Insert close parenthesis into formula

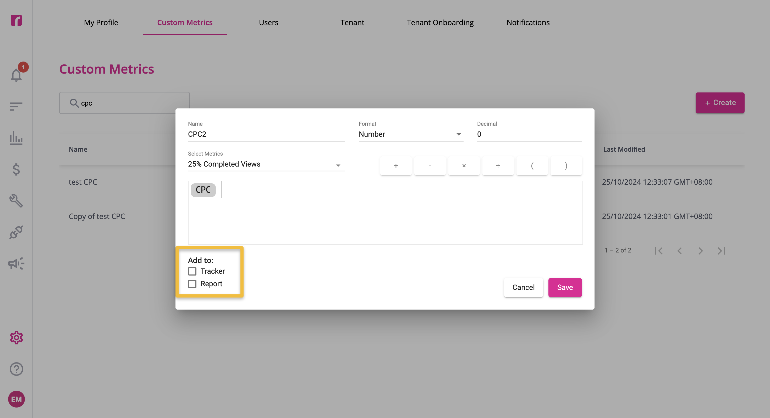(x=566, y=166)
